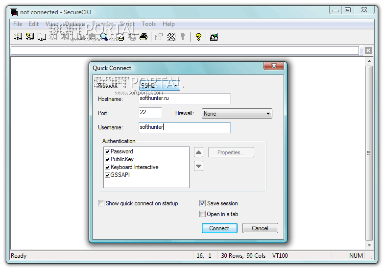Open Global Options tools icon
This screenshot has height=270, width=384.
[x=171, y=37]
